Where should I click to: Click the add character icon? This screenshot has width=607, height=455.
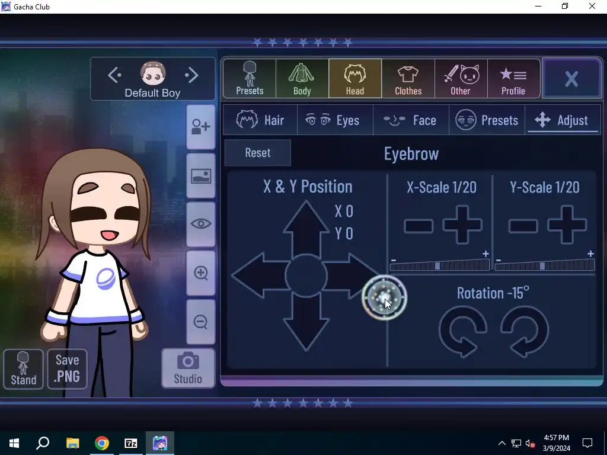tap(201, 127)
